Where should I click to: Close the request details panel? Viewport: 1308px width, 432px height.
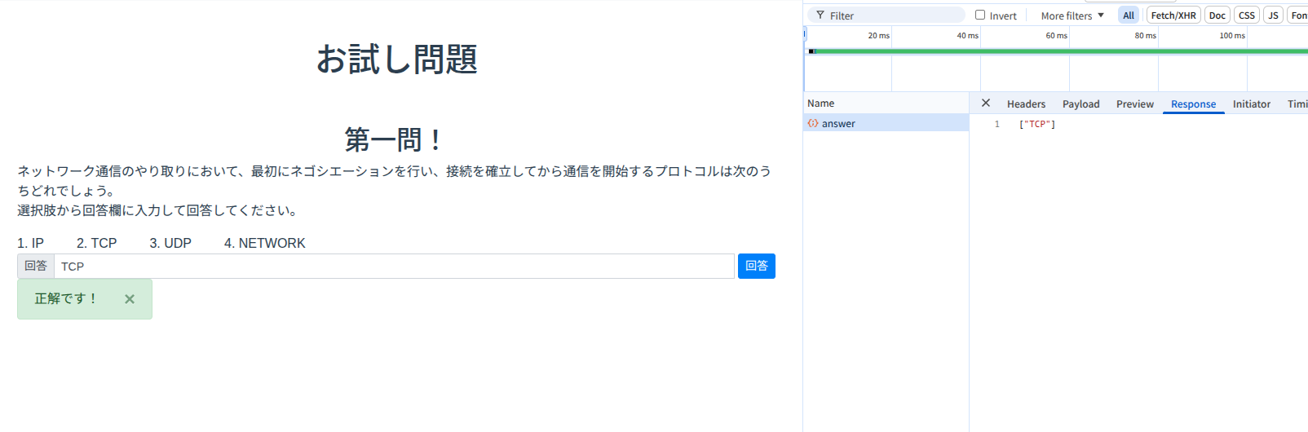[x=985, y=104]
